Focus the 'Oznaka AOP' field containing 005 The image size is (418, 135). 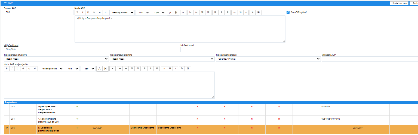tap(39, 12)
